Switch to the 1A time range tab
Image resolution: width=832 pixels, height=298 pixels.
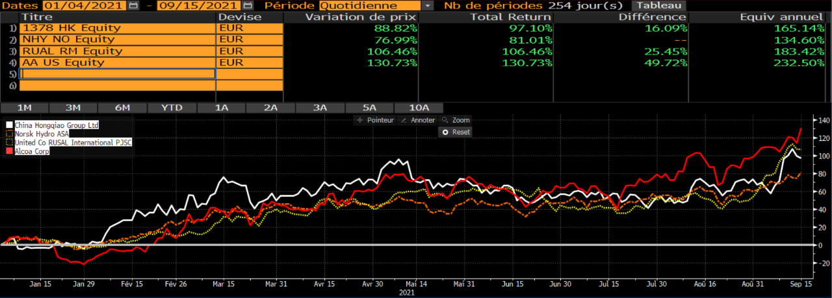[222, 108]
